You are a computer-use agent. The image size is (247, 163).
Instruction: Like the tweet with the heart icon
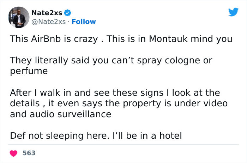(x=14, y=153)
